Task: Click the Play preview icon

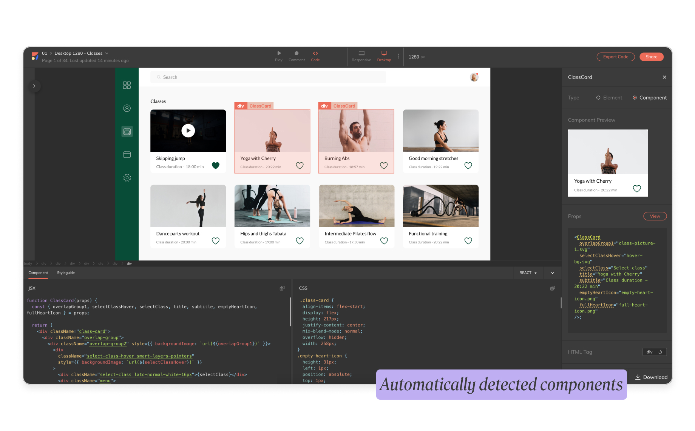Action: pos(279,54)
